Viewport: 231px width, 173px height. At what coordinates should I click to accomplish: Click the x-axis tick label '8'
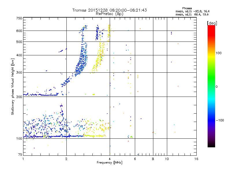coord(153,159)
